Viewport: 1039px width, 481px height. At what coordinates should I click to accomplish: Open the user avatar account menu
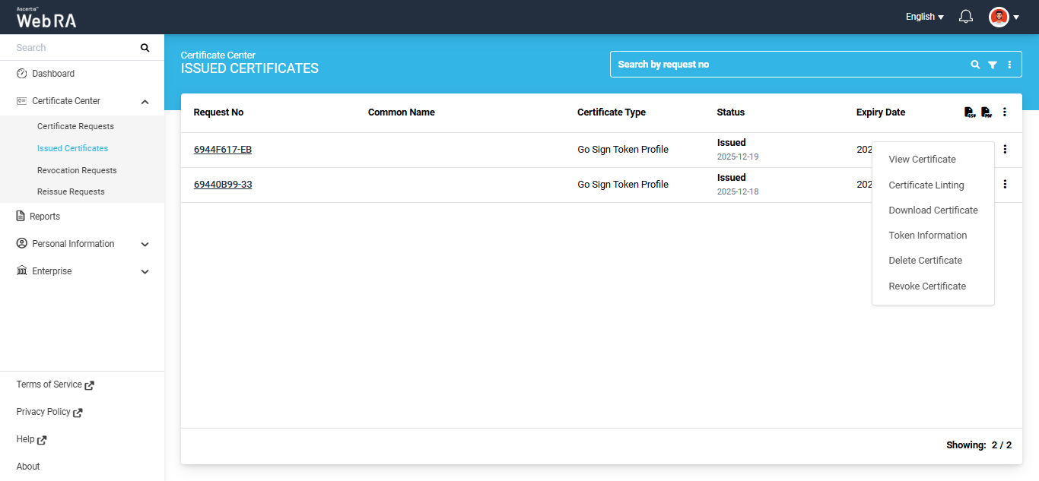tap(1003, 17)
